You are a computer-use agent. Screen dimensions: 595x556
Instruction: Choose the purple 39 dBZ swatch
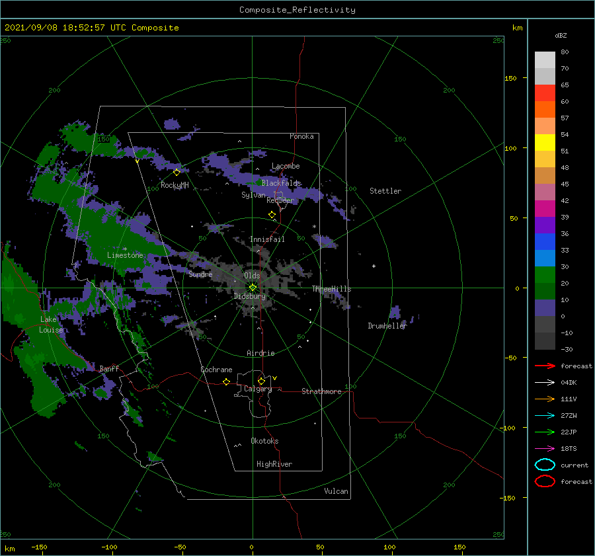545,225
